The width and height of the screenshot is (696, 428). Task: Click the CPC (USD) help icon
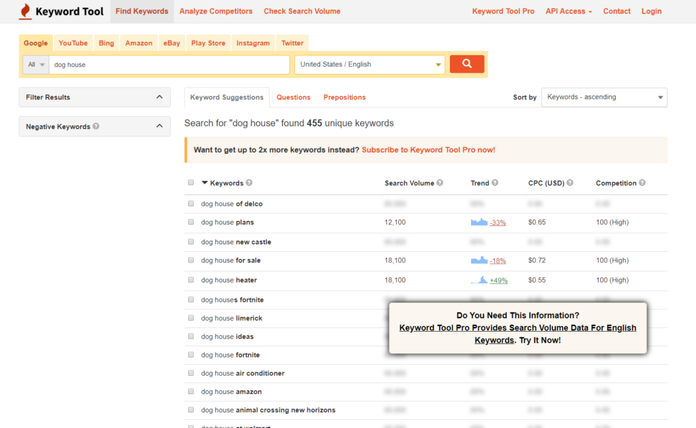[570, 182]
